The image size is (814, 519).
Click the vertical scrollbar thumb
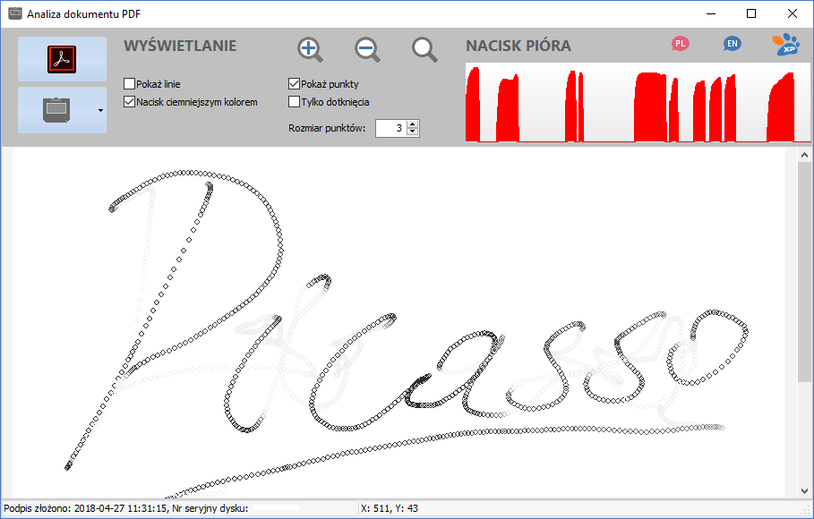(x=805, y=272)
